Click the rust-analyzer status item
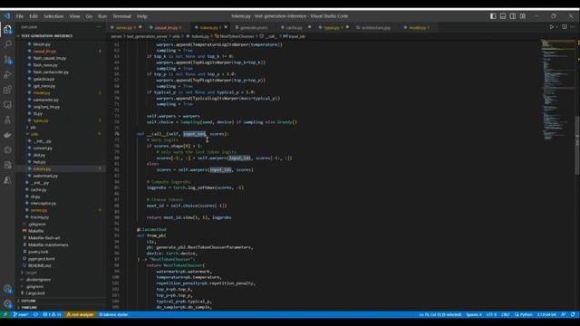 (80, 314)
